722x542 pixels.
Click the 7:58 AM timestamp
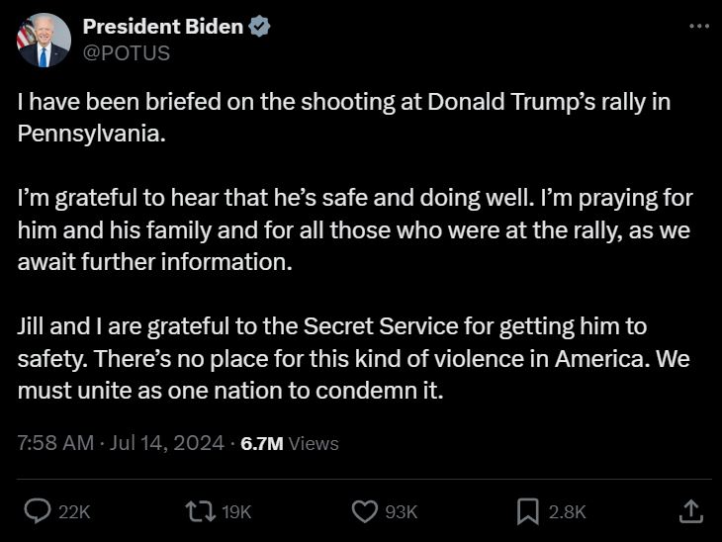click(x=55, y=443)
